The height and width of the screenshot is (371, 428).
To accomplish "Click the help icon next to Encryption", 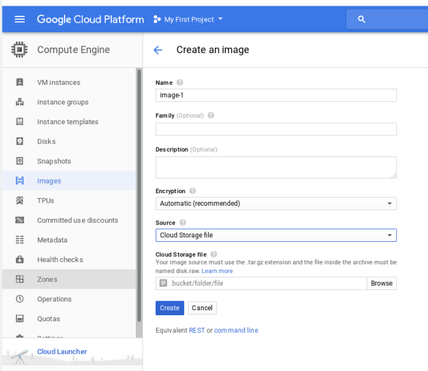I will click(192, 191).
